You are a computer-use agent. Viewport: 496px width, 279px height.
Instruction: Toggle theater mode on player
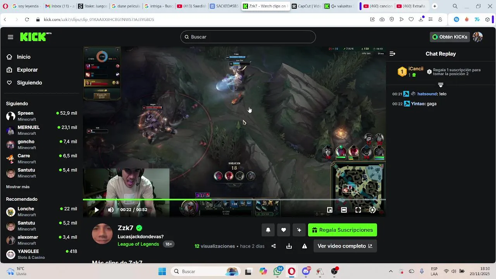tap(344, 210)
